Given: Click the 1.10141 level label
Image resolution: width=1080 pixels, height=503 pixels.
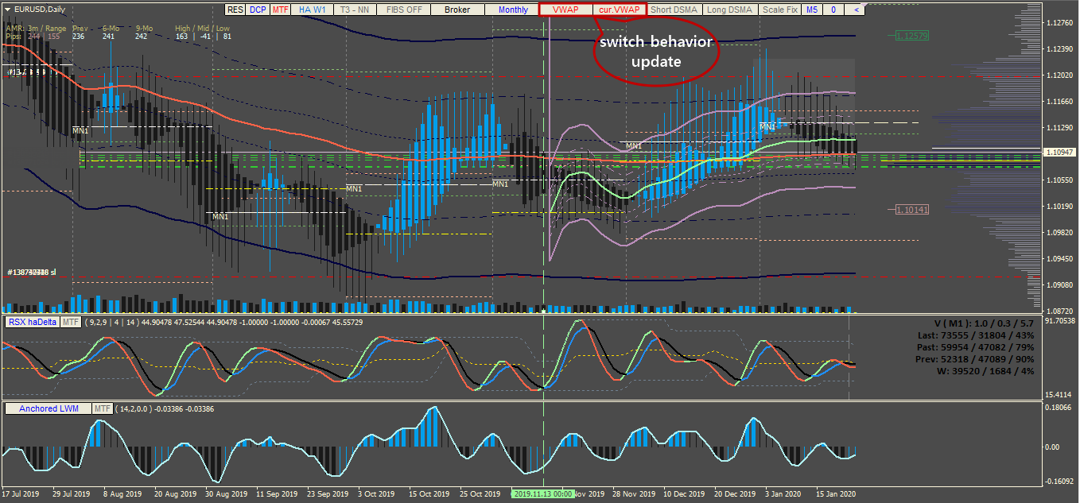Looking at the screenshot, I should 911,210.
